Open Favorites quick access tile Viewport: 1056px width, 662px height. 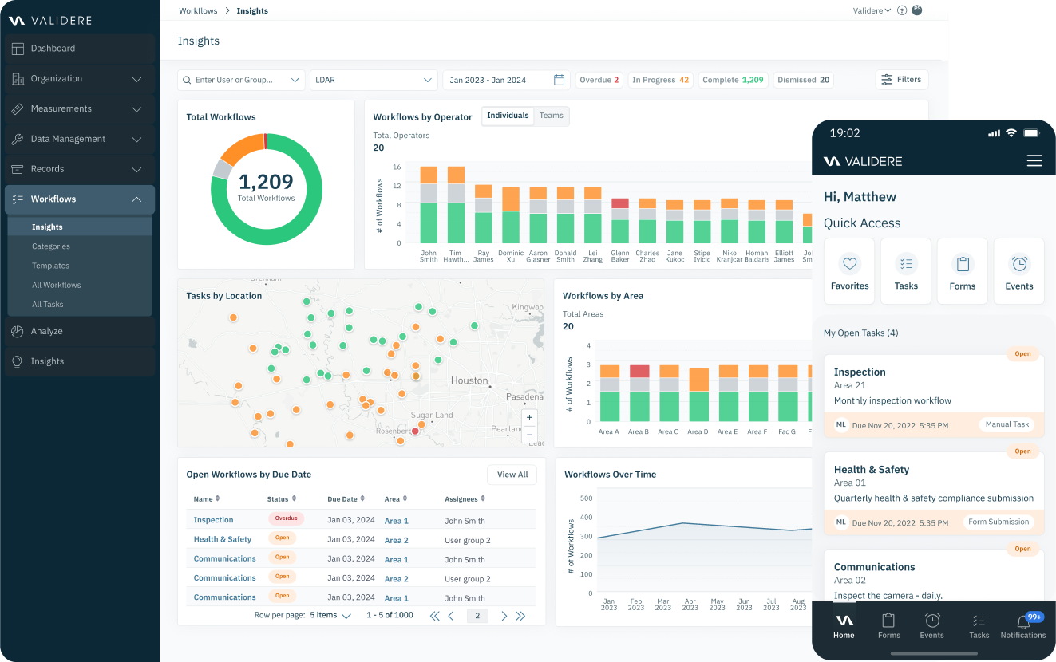coord(850,271)
